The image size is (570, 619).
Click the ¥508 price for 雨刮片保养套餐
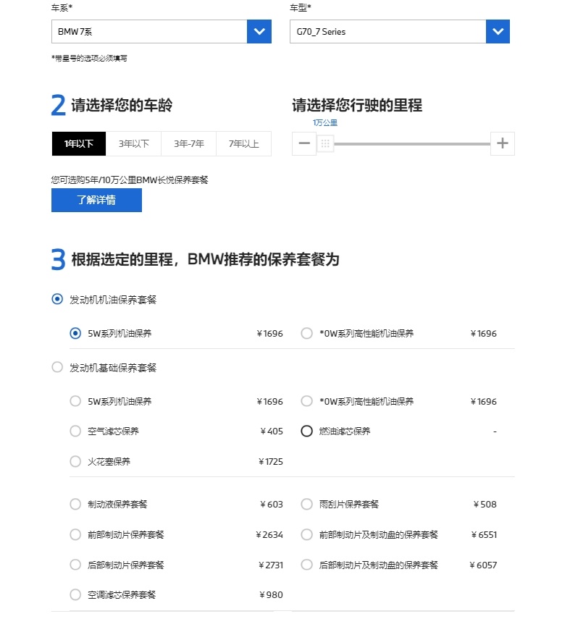(x=485, y=504)
